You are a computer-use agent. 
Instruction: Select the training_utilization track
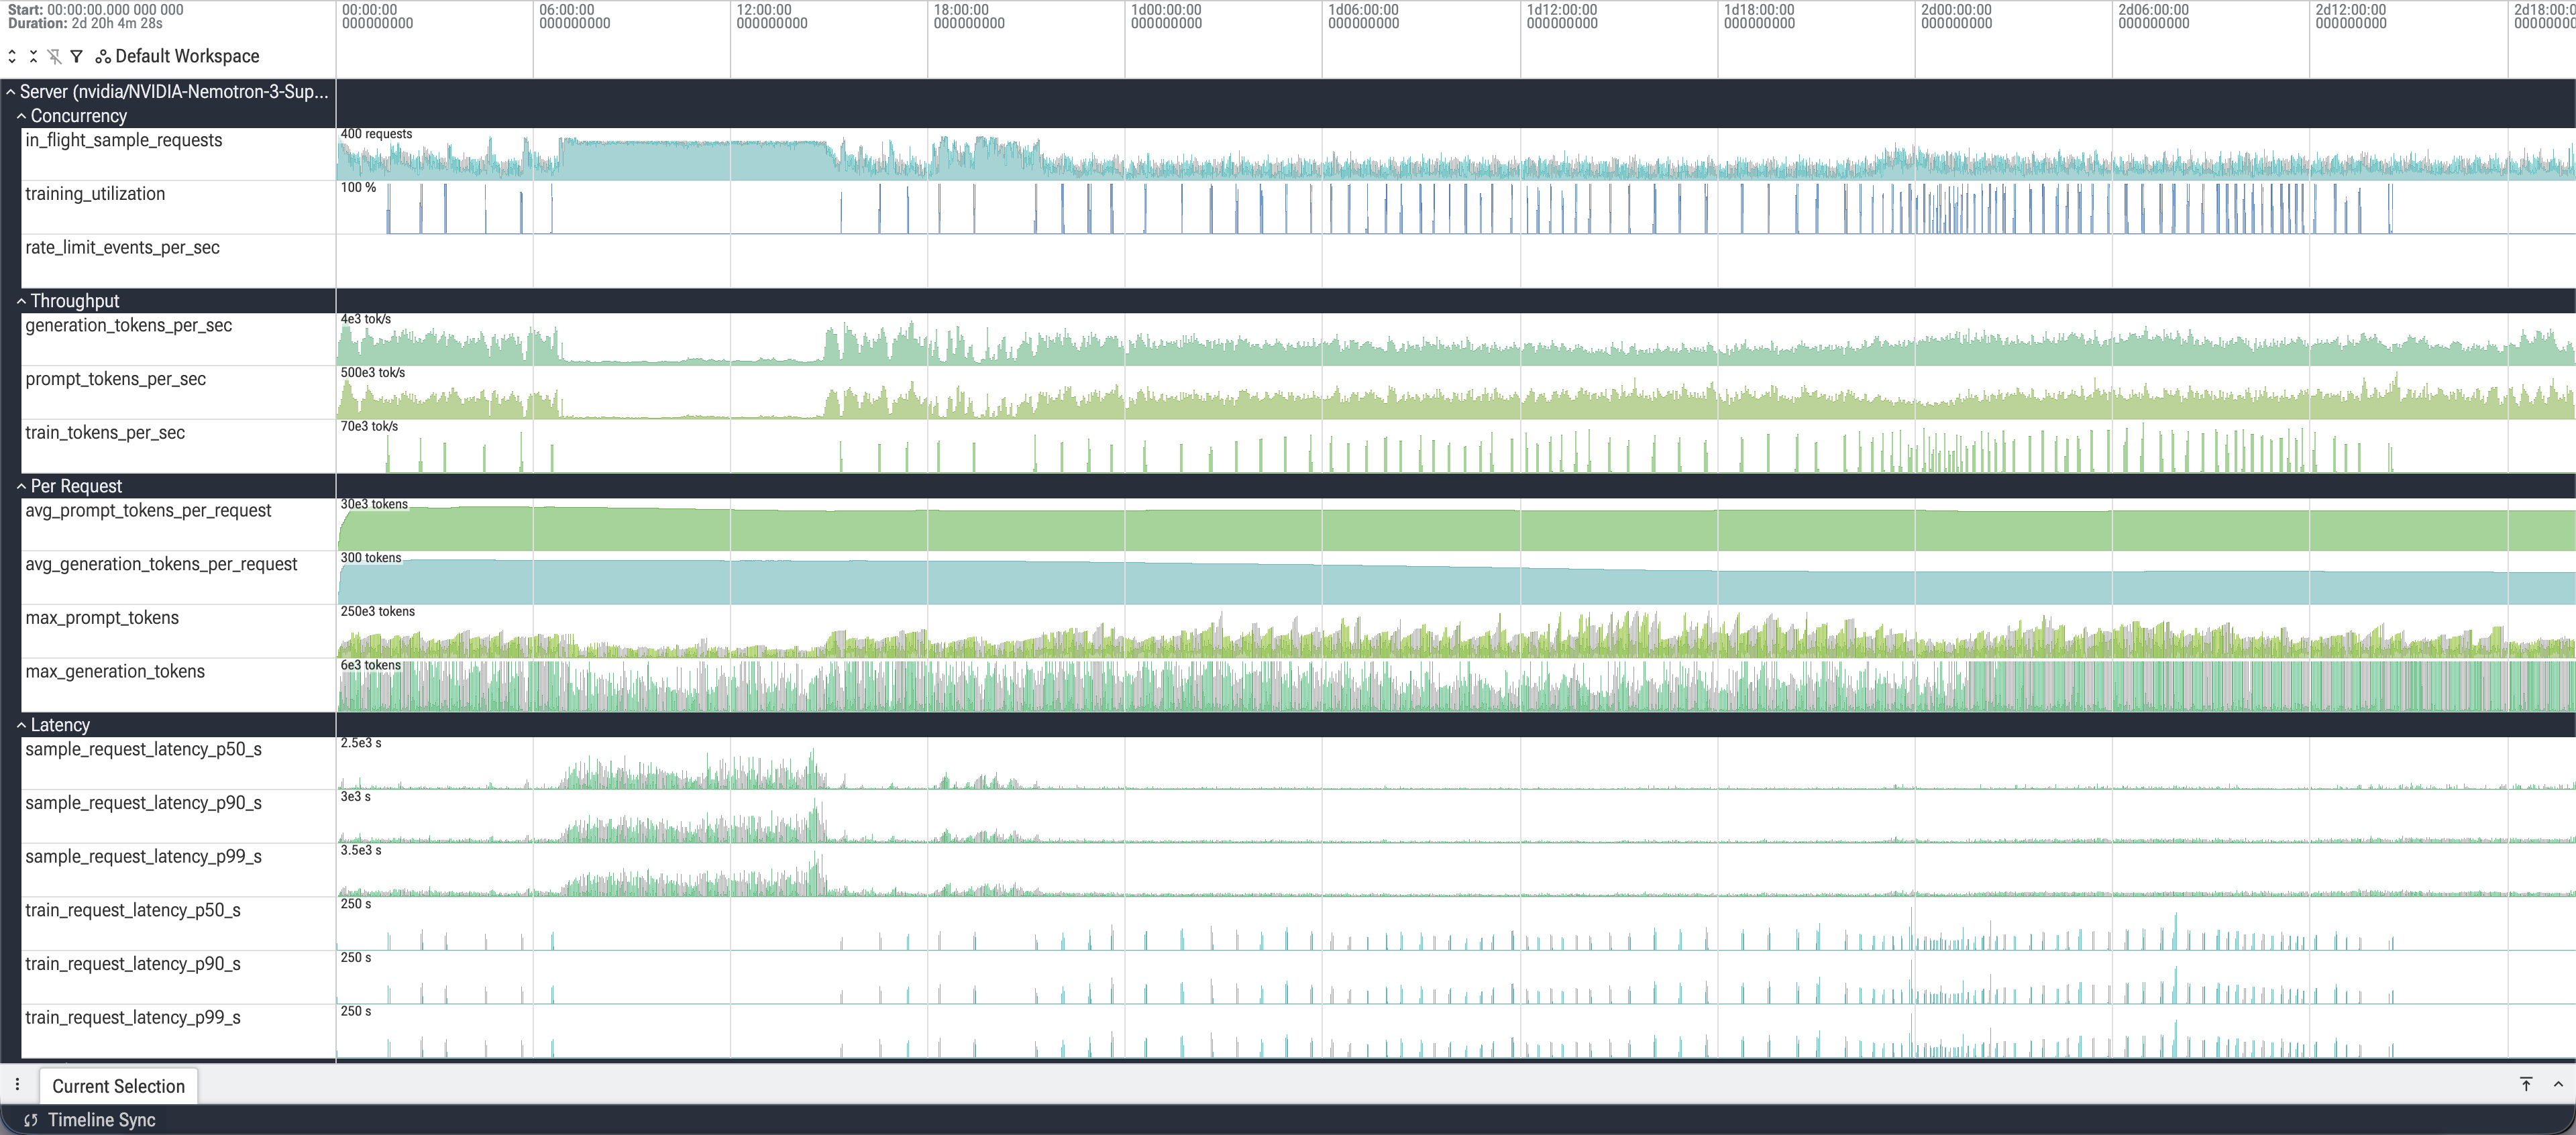tap(95, 194)
